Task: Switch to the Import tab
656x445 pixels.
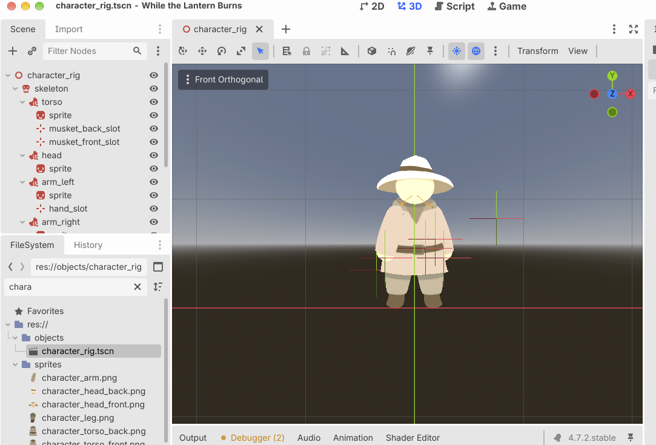Action: (68, 29)
